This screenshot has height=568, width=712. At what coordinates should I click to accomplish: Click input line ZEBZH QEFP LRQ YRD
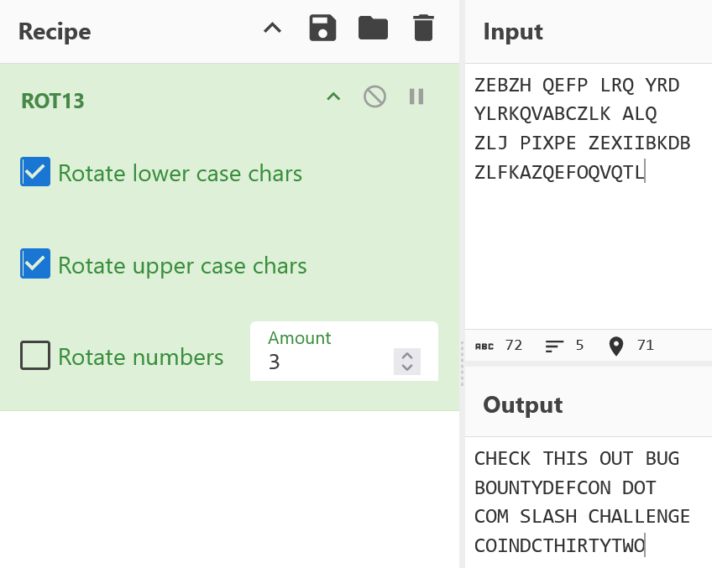(577, 86)
